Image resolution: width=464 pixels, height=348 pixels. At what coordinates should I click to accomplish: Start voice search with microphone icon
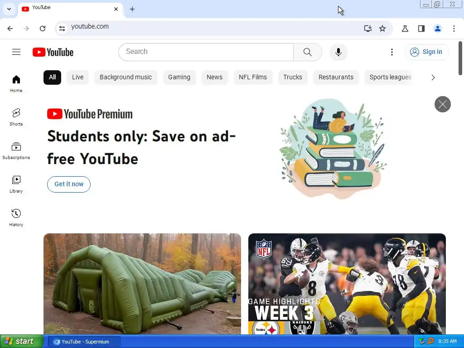pyautogui.click(x=338, y=52)
